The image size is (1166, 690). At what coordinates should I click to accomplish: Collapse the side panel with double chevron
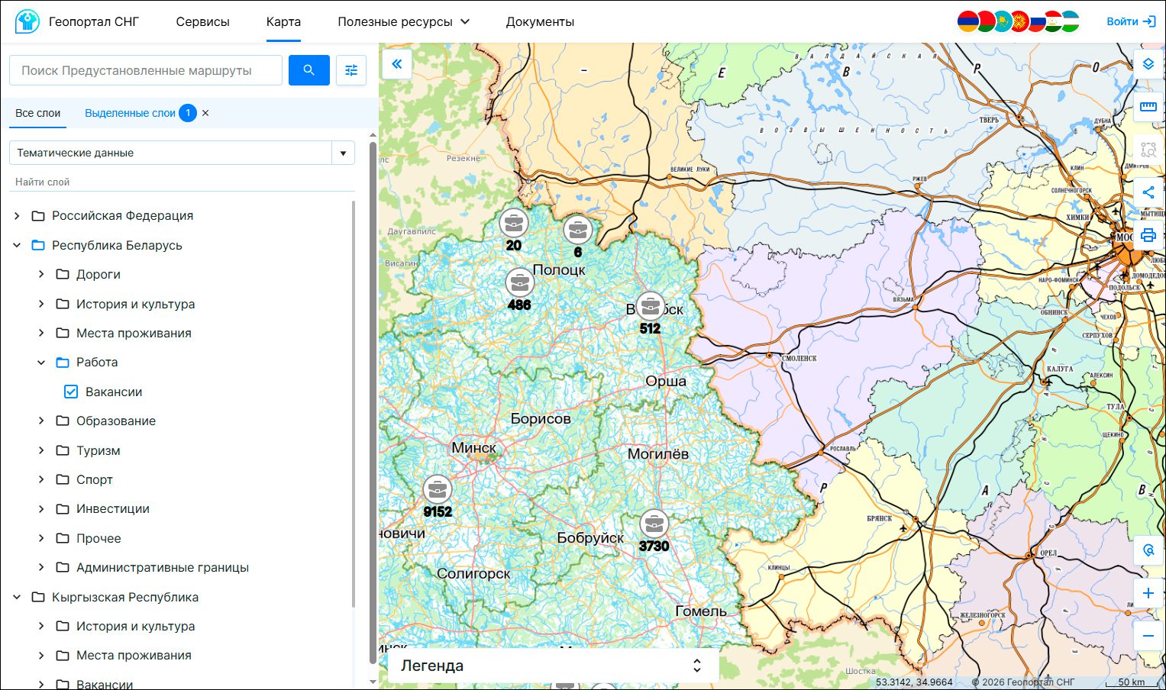(x=396, y=64)
